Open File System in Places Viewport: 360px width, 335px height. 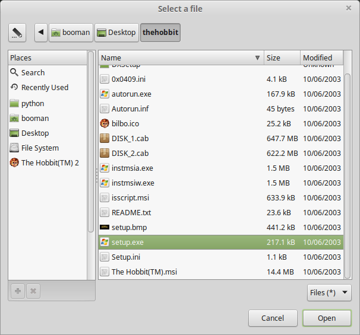click(x=48, y=148)
